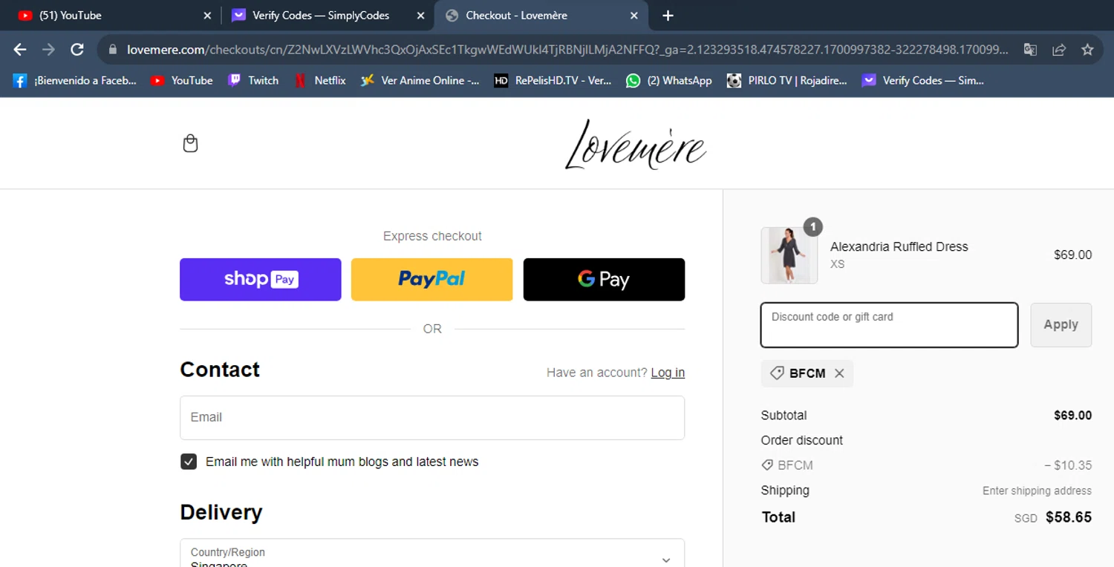The height and width of the screenshot is (567, 1114).
Task: Open the Facebook bookmark
Action: point(75,80)
